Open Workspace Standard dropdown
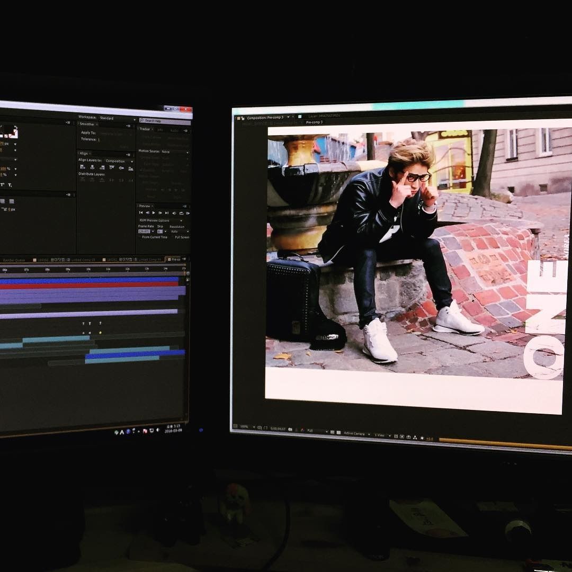 coord(117,119)
